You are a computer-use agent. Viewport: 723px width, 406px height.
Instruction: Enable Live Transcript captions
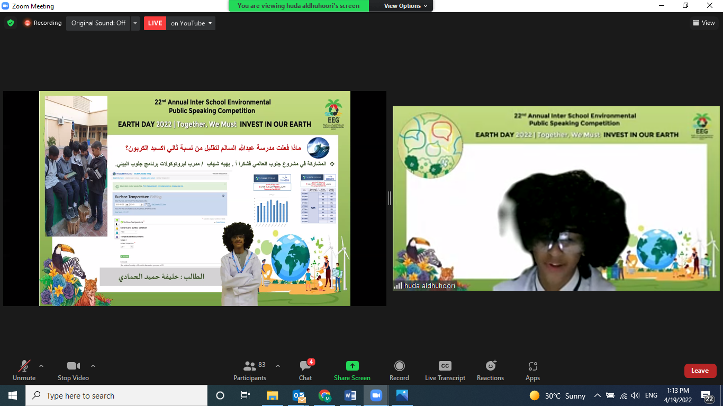(x=445, y=366)
